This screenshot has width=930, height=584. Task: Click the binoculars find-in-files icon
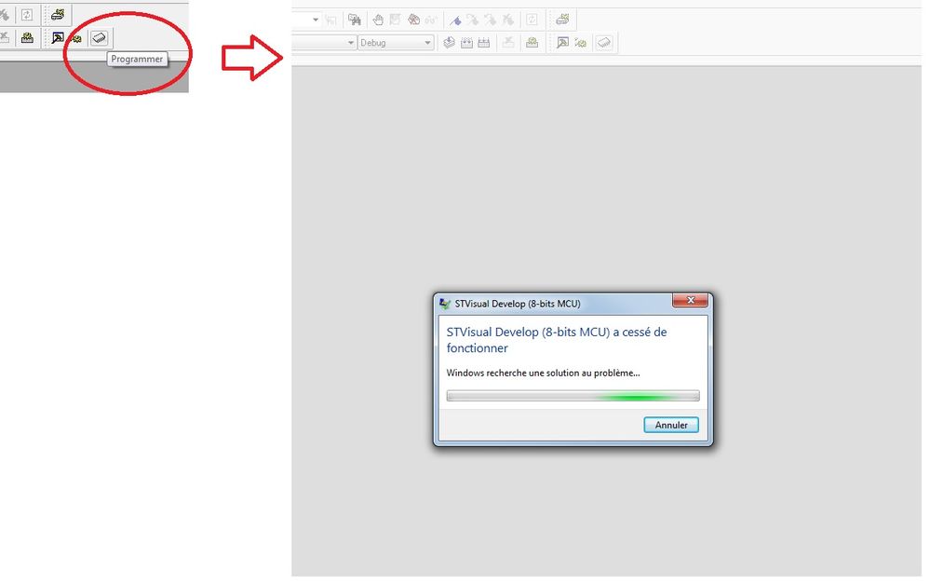(354, 20)
